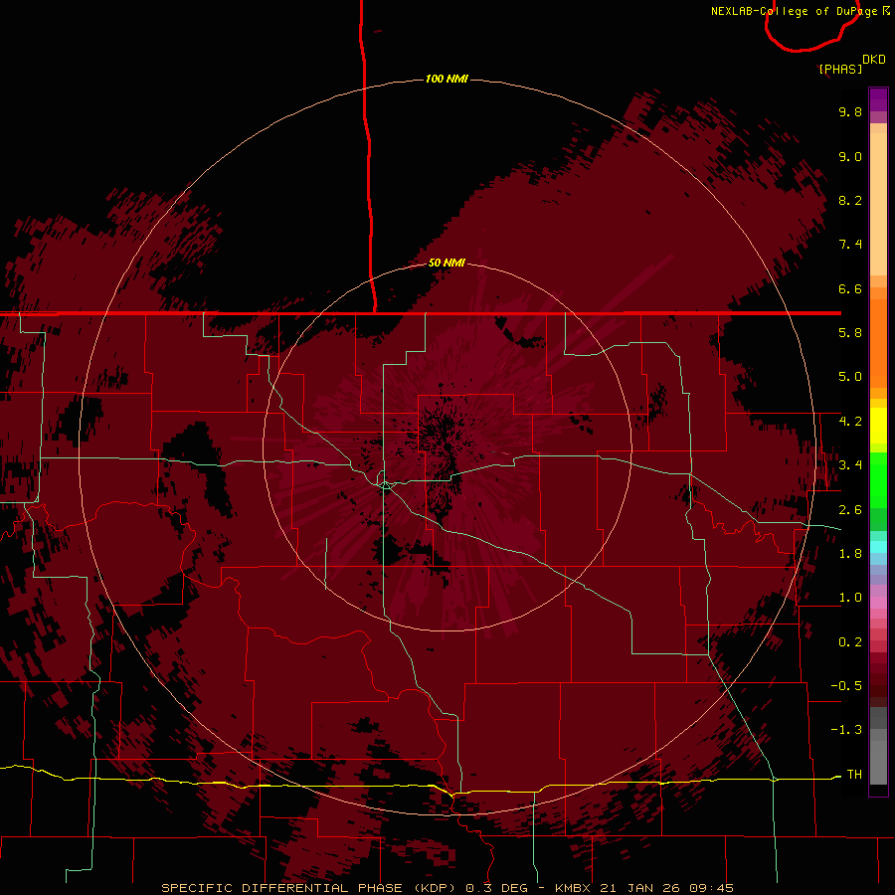Click the 9.8 value on the color scale
Screen dimensions: 895x895
850,111
